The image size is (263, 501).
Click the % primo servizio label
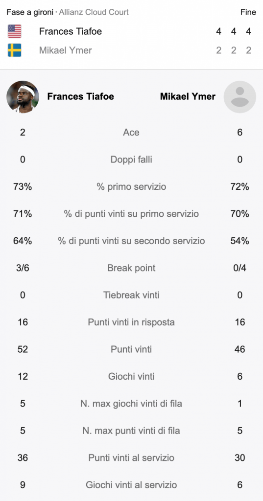click(x=131, y=186)
